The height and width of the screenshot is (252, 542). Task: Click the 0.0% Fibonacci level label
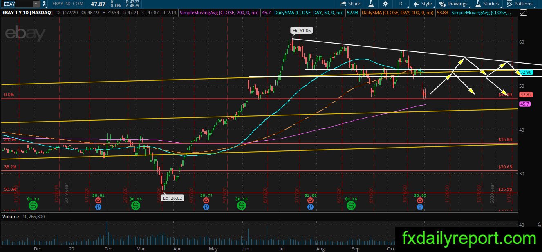click(x=9, y=95)
